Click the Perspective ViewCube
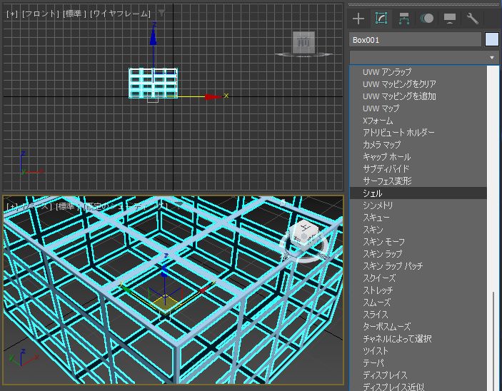This screenshot has height=391, width=502. 305,234
